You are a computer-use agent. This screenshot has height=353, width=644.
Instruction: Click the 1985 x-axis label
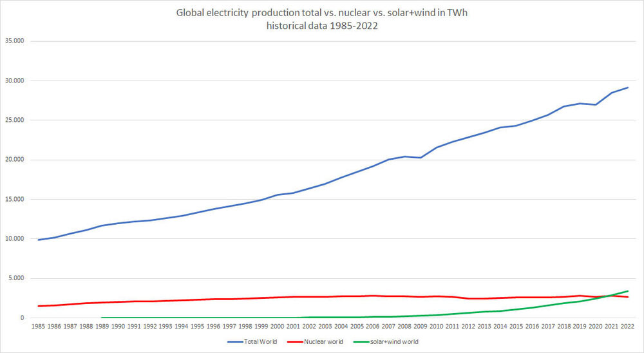point(38,327)
